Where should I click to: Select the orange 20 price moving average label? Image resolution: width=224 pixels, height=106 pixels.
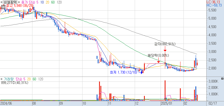(48, 2)
